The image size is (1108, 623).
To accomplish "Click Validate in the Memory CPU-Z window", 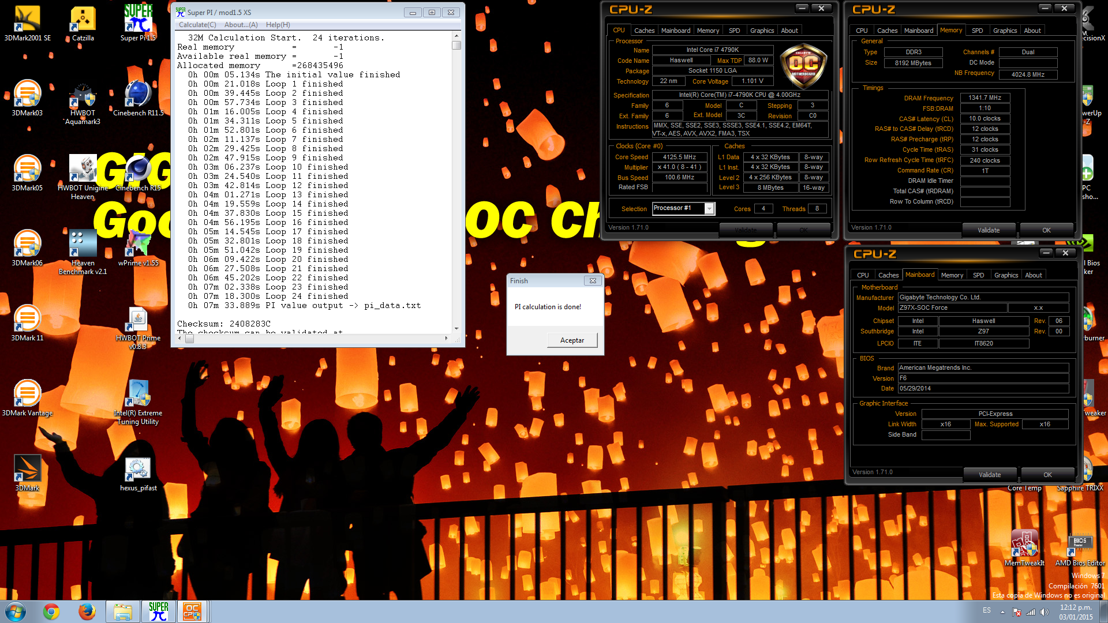I will (x=988, y=230).
